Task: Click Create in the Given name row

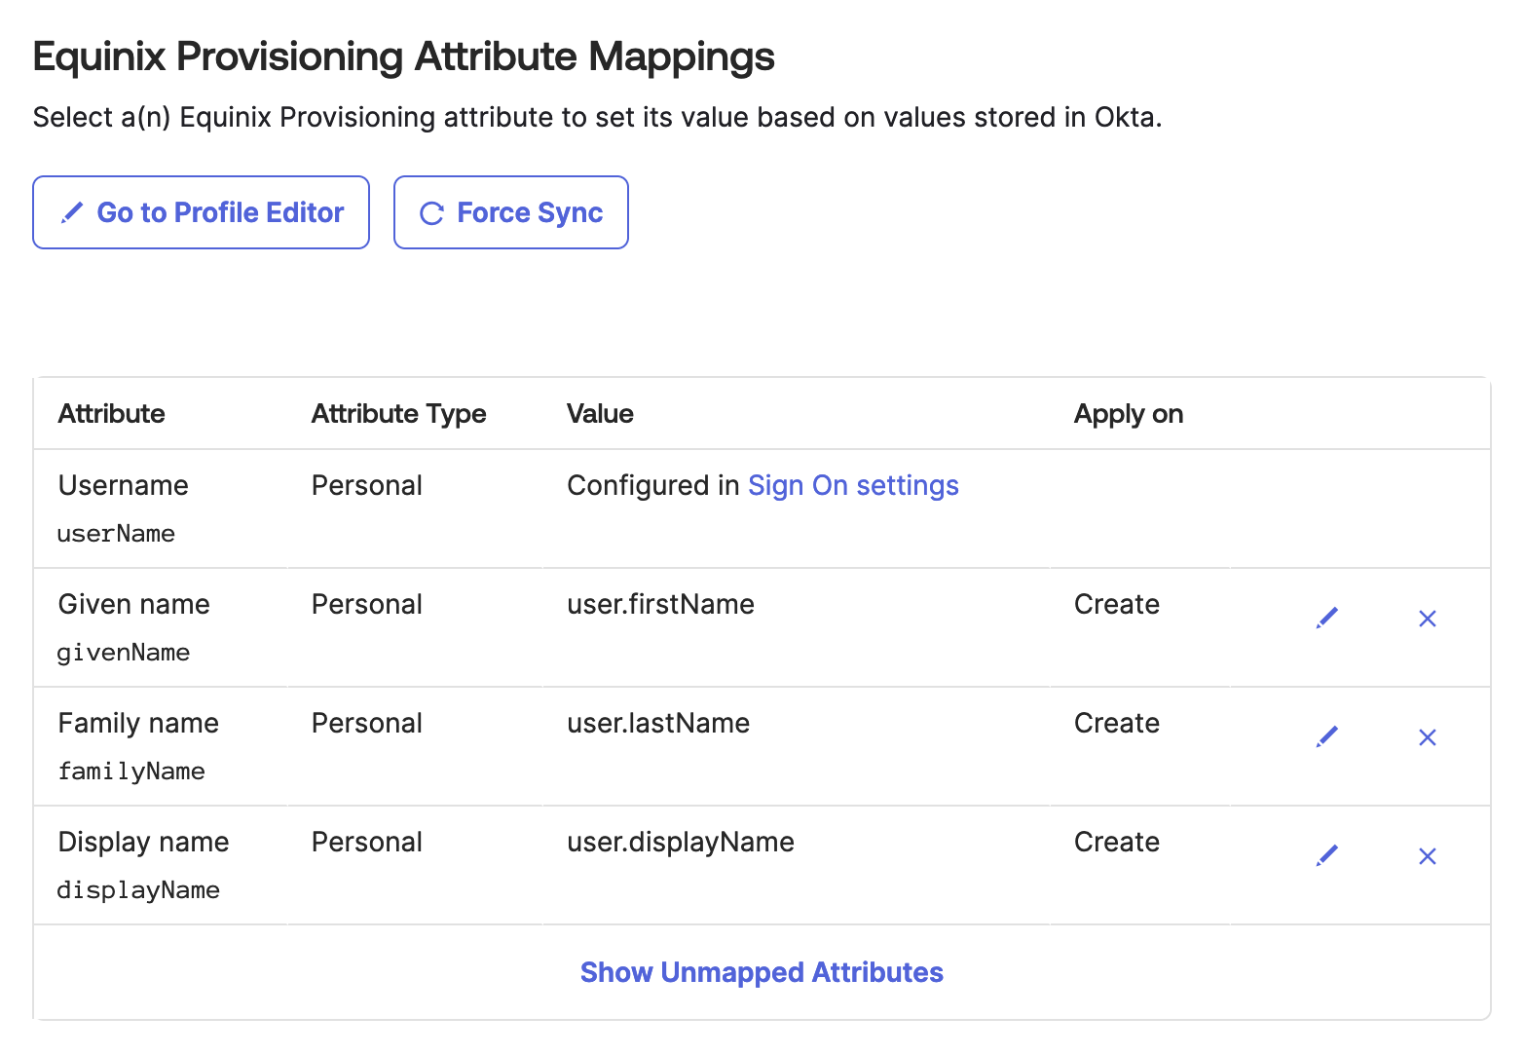Action: pos(1117,604)
